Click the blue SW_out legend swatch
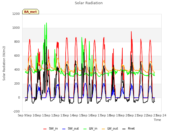Screen dimensions: 178x134 pos(64,129)
